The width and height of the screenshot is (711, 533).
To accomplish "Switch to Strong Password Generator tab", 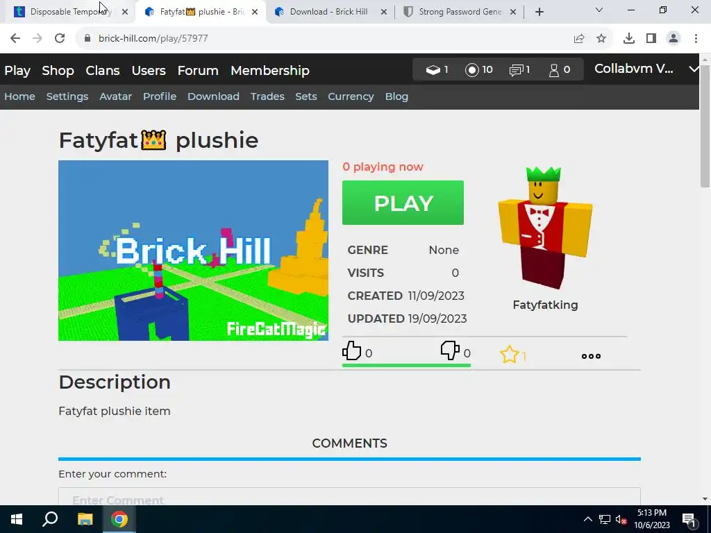I will [x=460, y=12].
